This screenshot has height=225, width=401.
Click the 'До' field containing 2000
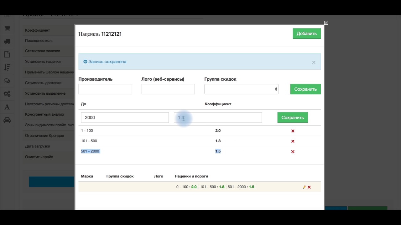point(125,117)
